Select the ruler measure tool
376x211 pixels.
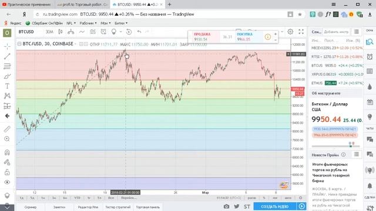(7, 129)
